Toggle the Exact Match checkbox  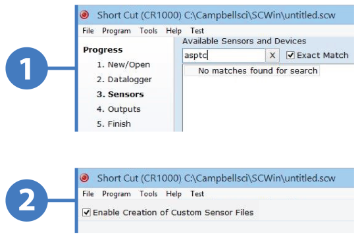click(x=290, y=55)
